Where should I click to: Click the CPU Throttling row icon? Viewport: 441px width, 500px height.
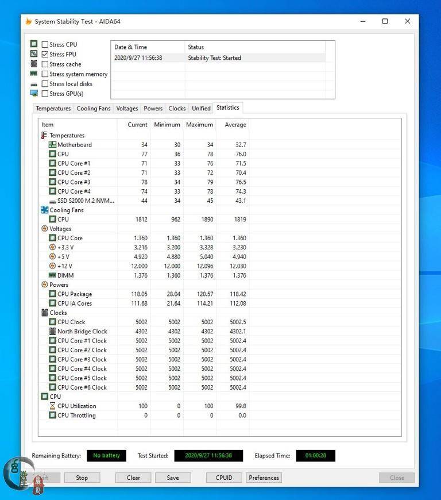[53, 415]
